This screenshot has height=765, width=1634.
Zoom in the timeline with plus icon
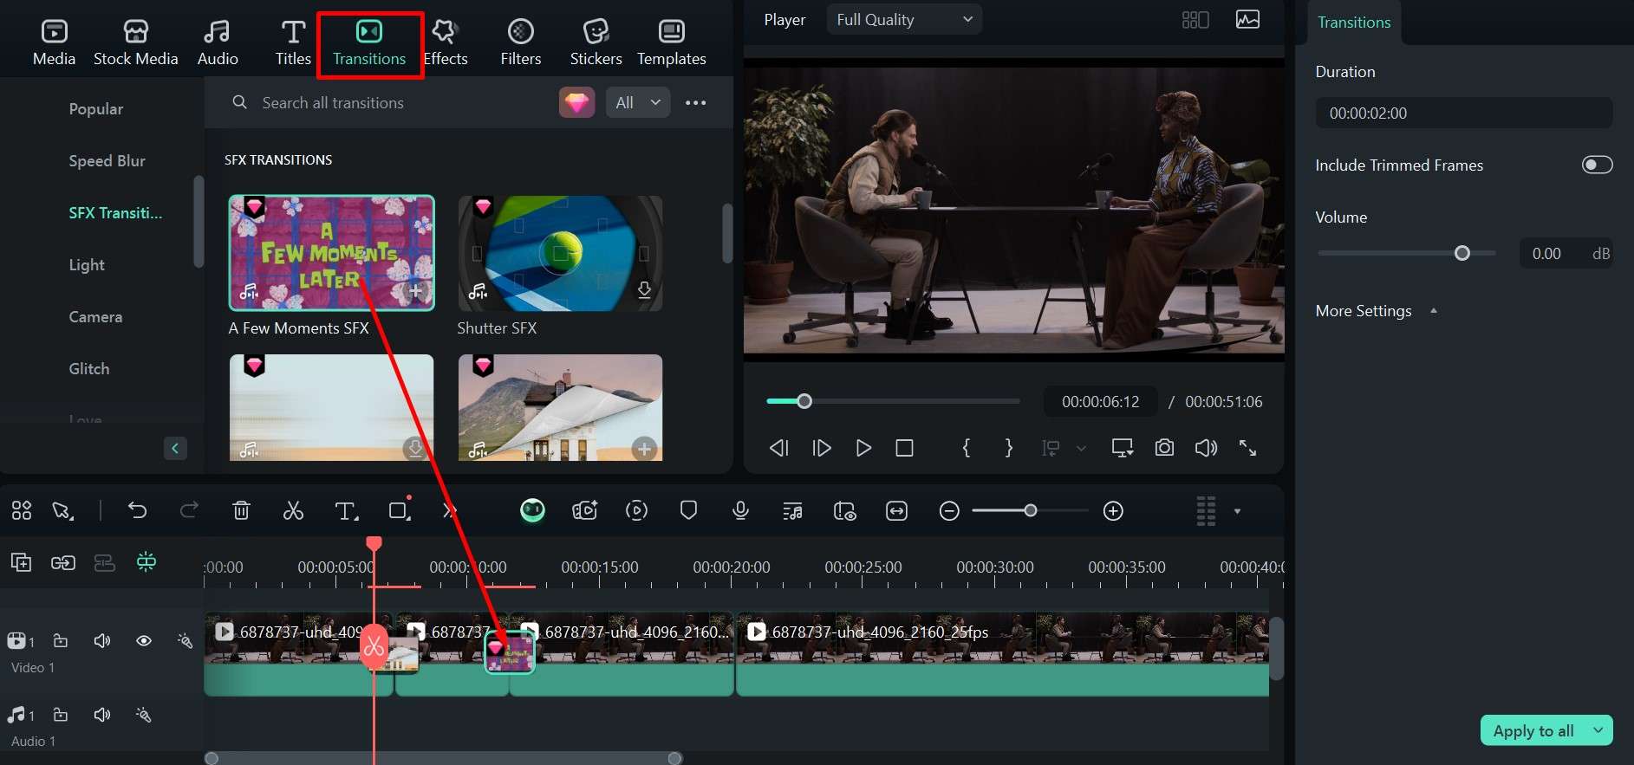click(1113, 511)
